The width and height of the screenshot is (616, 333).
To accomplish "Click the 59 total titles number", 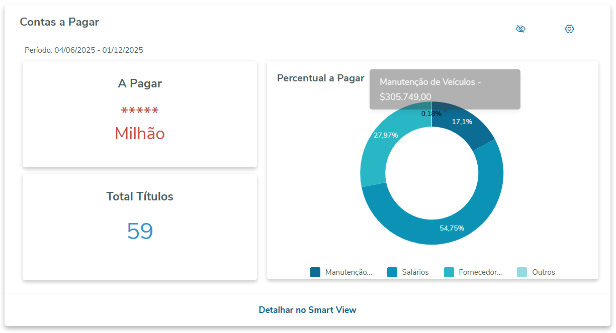I will coord(140,231).
